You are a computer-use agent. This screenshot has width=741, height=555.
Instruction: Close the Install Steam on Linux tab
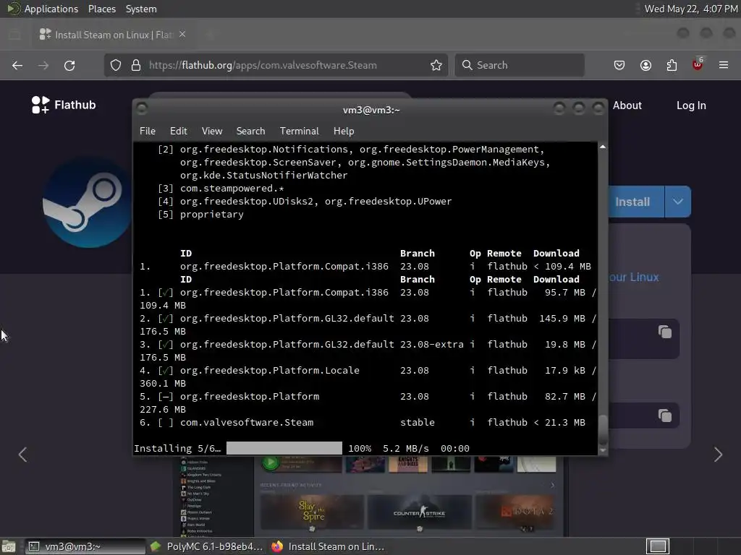(182, 34)
